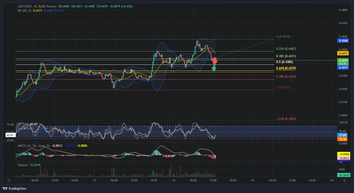This screenshot has width=354, height=193.
Task: Click the green 33.261K volume tag
Action: click(344, 175)
